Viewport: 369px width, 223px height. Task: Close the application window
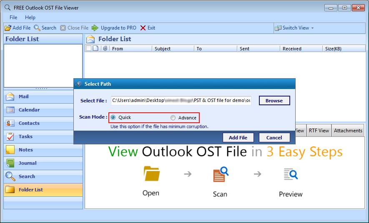pyautogui.click(x=358, y=8)
